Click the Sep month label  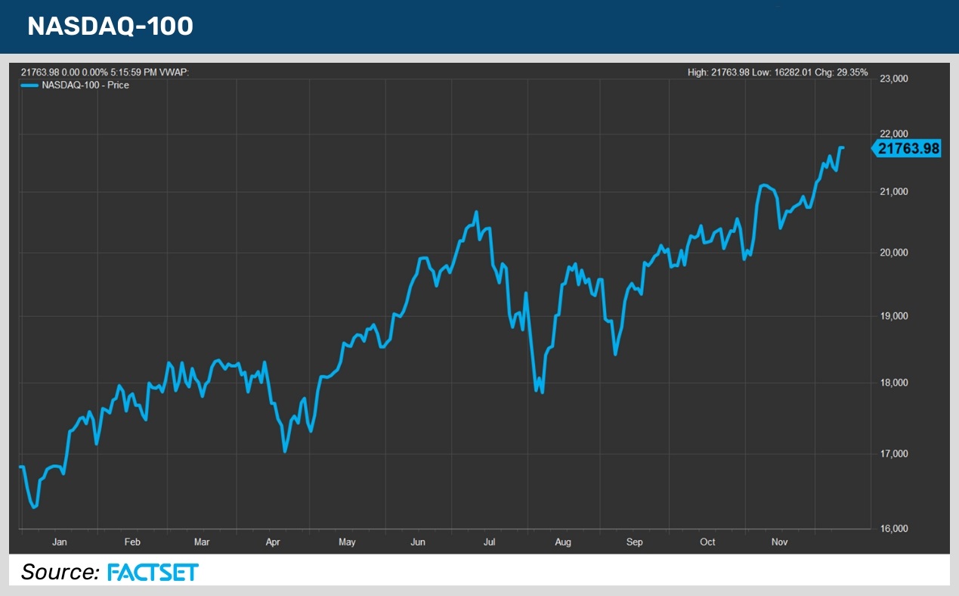(x=635, y=542)
